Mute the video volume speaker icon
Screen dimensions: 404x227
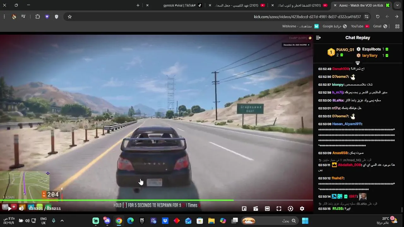click(21, 208)
